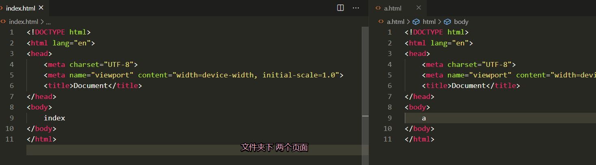Click line number 9 in index.html editor

point(11,118)
